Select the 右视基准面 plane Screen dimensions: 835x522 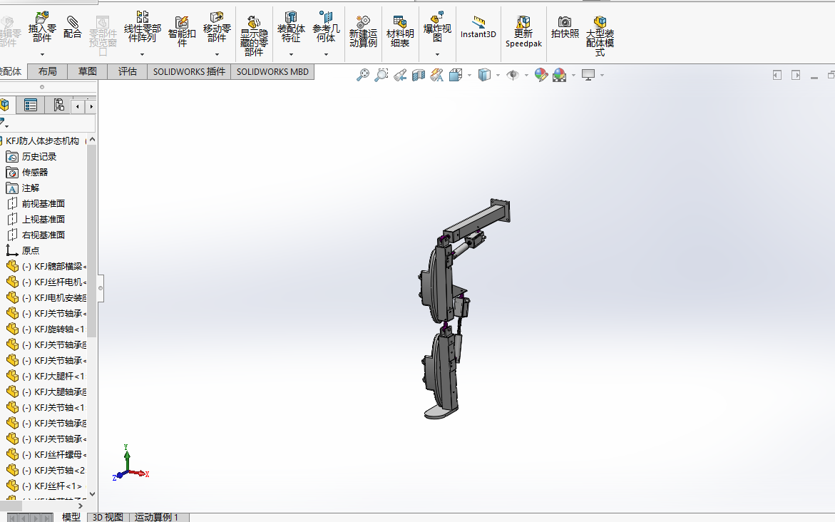click(43, 235)
